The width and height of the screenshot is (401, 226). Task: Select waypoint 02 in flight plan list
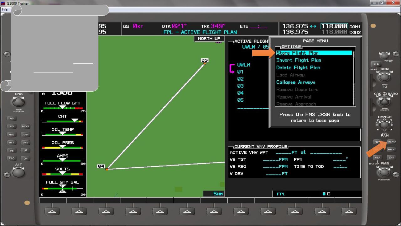point(240,79)
